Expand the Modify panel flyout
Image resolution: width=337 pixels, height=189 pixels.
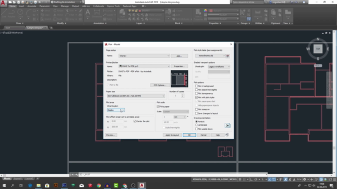pyautogui.click(x=62, y=23)
